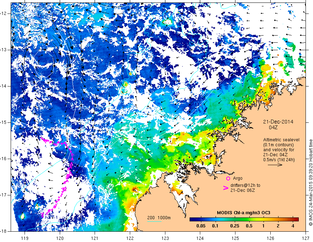Click the '21-Dec 04Z' velocity time text
This screenshot has width=313, height=242.
click(x=276, y=155)
